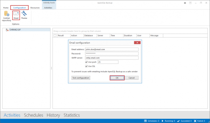This screenshot has height=123, width=210.
Task: Click the Schedules count in status bar
Action: point(151,121)
